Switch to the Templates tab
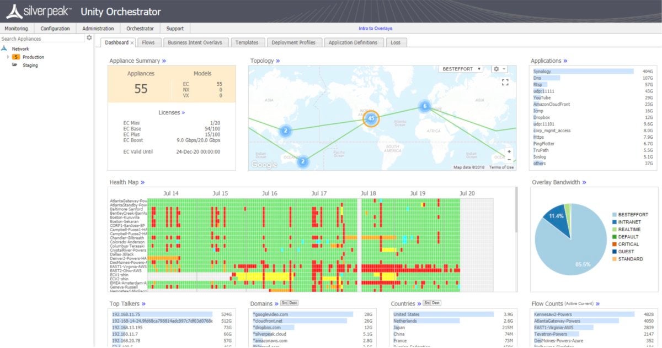The height and width of the screenshot is (348, 662). point(247,42)
